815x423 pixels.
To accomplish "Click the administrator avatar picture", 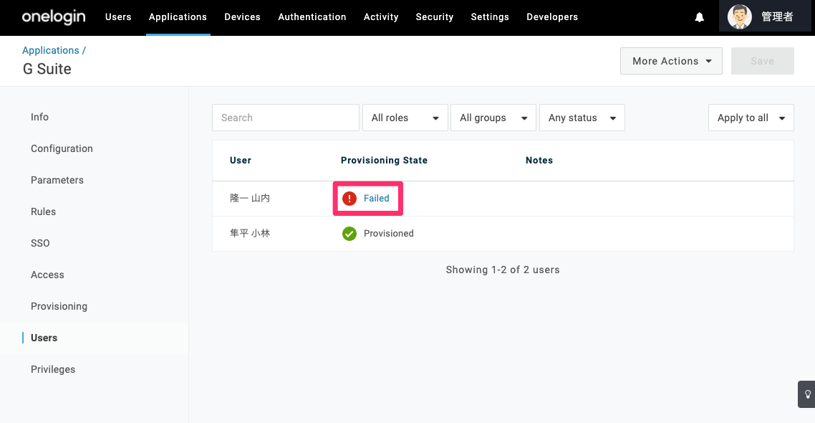I will pos(739,16).
